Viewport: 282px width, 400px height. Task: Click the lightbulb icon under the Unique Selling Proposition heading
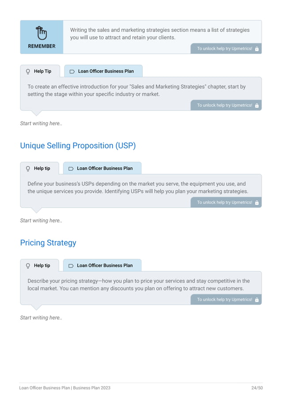28,169
